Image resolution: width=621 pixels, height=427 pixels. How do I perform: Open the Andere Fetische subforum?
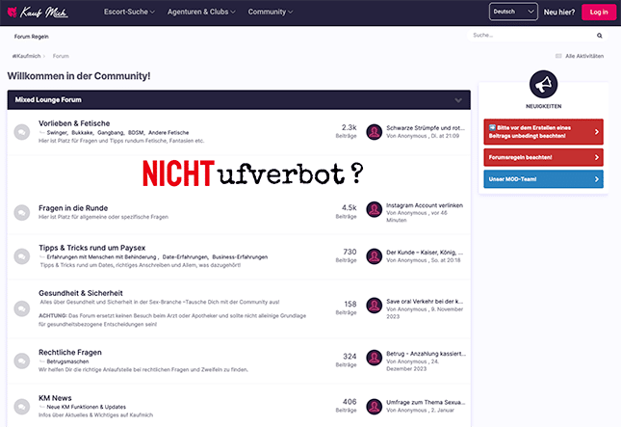168,133
